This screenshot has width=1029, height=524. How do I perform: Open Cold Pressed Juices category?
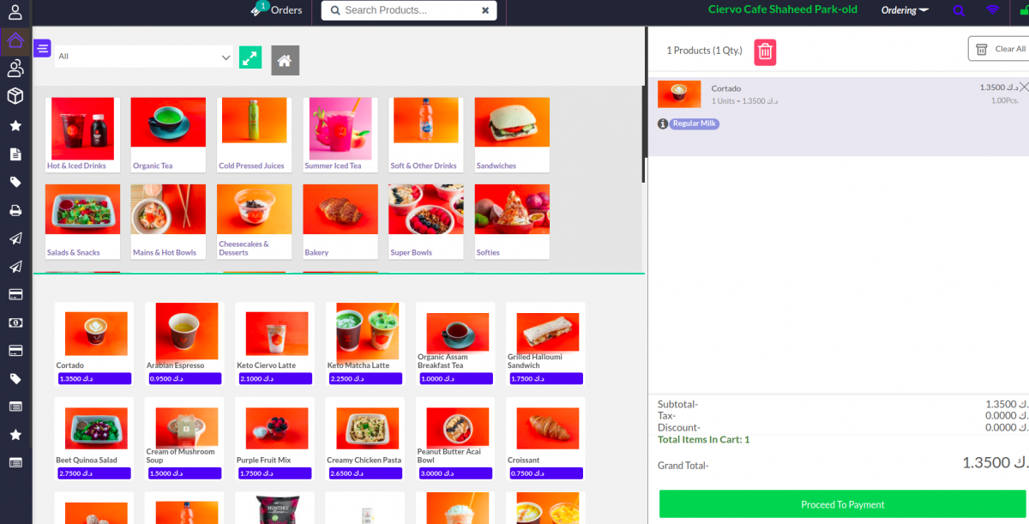pyautogui.click(x=254, y=135)
